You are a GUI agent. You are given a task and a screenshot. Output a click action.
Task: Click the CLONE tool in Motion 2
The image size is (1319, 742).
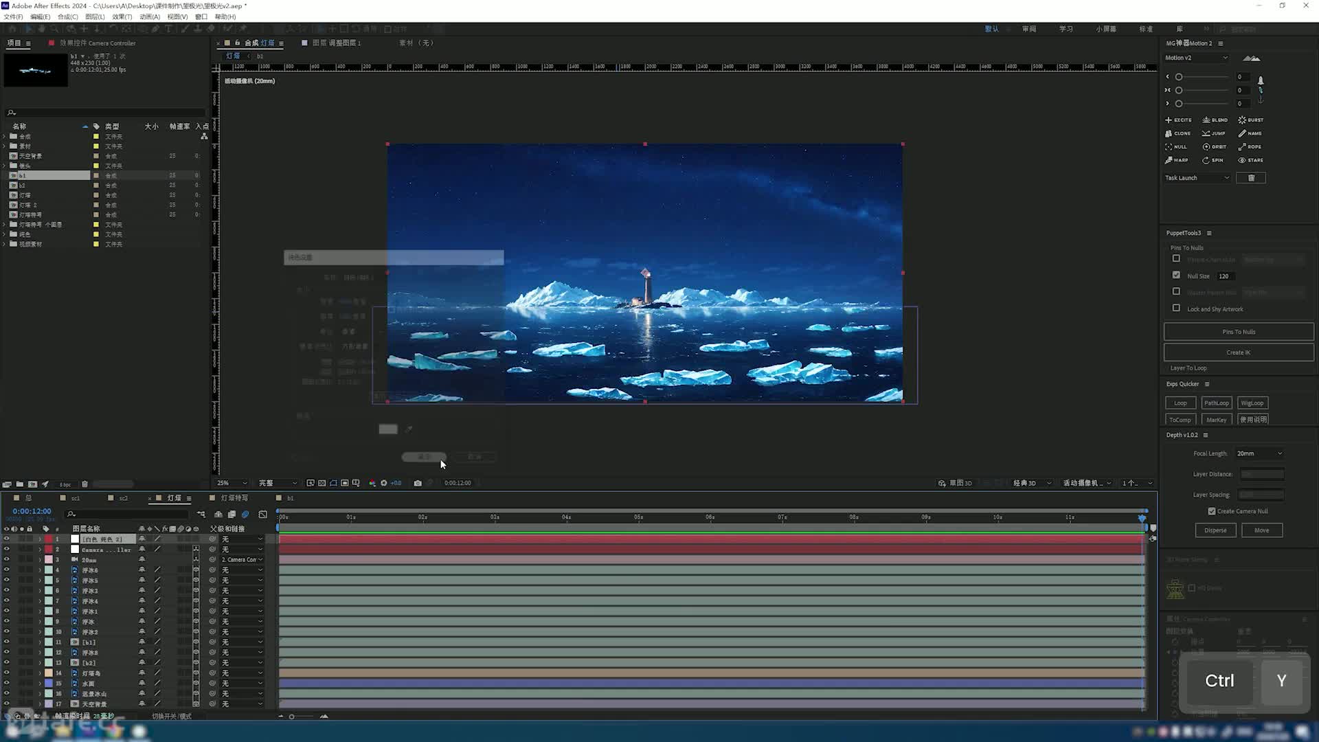tap(1178, 133)
